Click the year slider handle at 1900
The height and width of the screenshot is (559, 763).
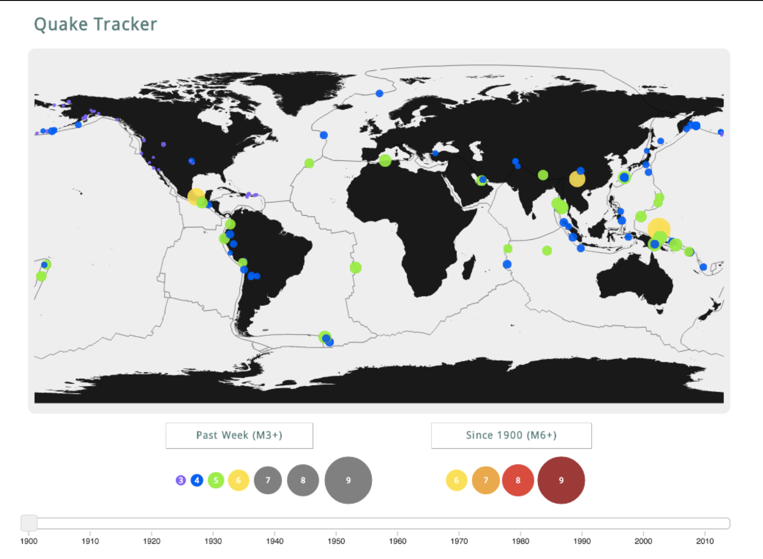click(29, 523)
